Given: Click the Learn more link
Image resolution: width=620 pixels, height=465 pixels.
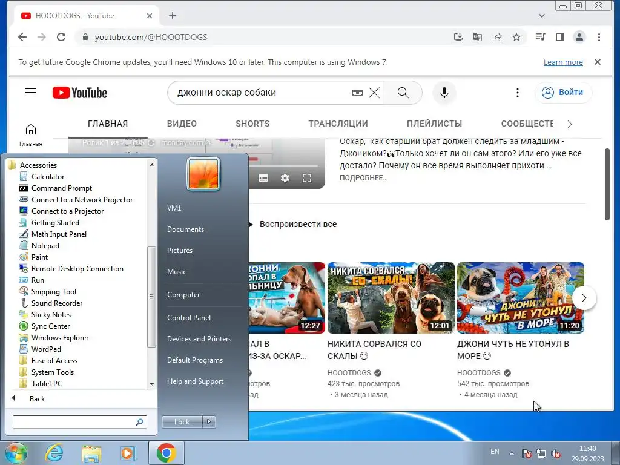Looking at the screenshot, I should pyautogui.click(x=563, y=62).
